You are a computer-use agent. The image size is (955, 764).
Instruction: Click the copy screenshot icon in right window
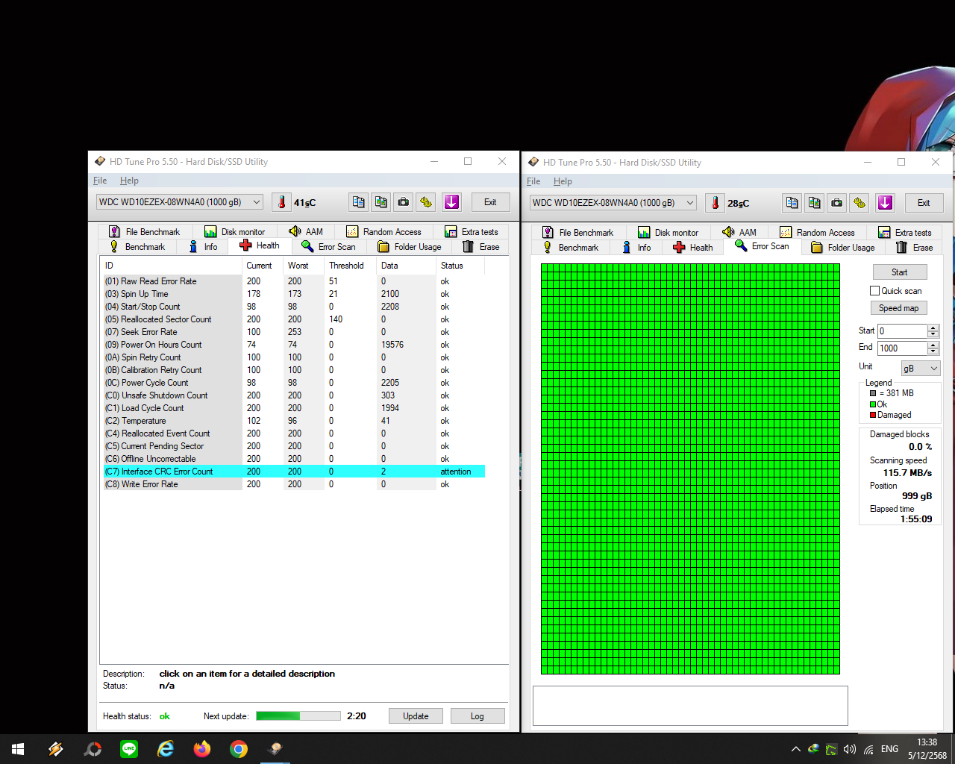click(x=815, y=203)
